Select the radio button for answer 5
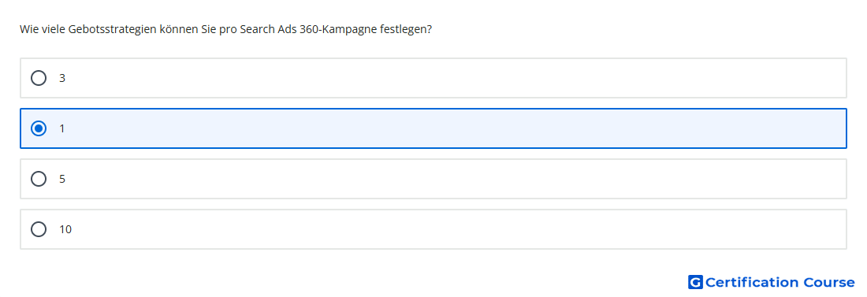Viewport: 867px width, 297px height. click(x=39, y=179)
